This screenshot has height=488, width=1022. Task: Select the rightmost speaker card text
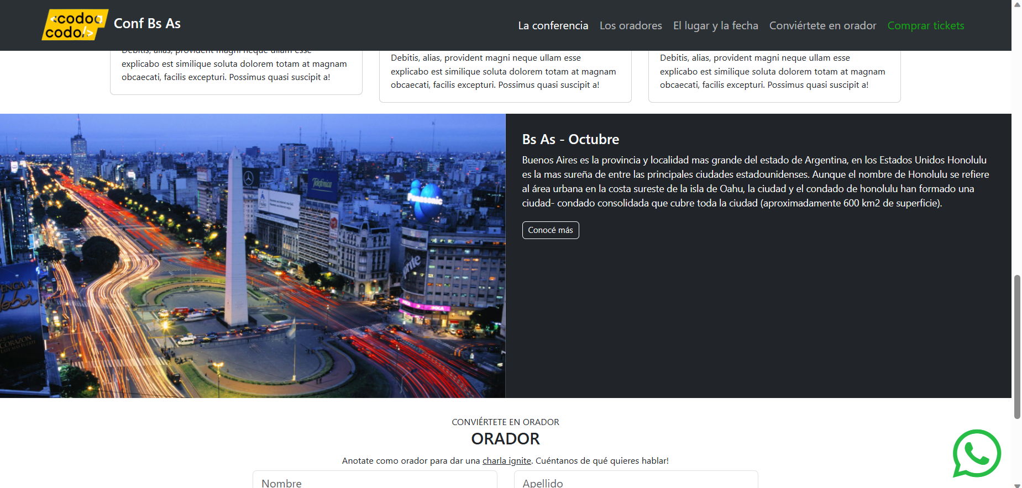click(773, 72)
